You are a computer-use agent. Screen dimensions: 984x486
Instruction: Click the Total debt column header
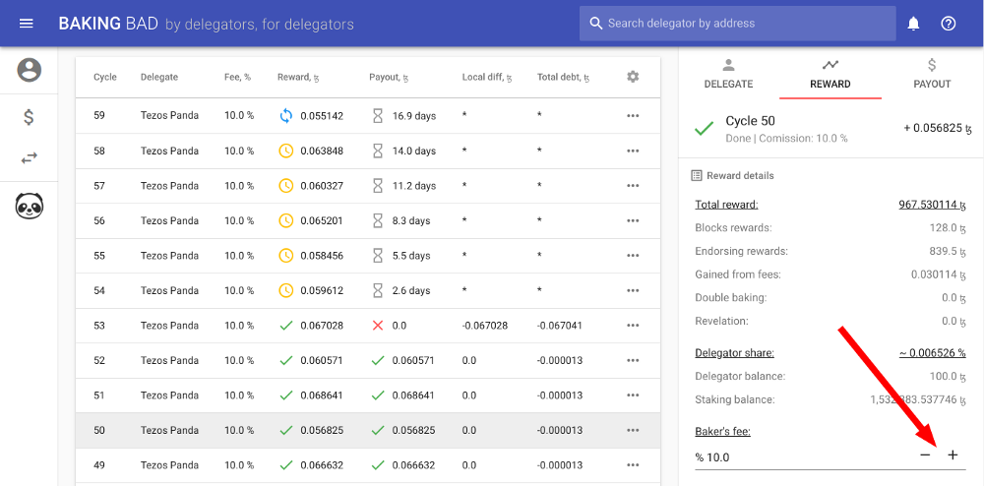coord(563,77)
